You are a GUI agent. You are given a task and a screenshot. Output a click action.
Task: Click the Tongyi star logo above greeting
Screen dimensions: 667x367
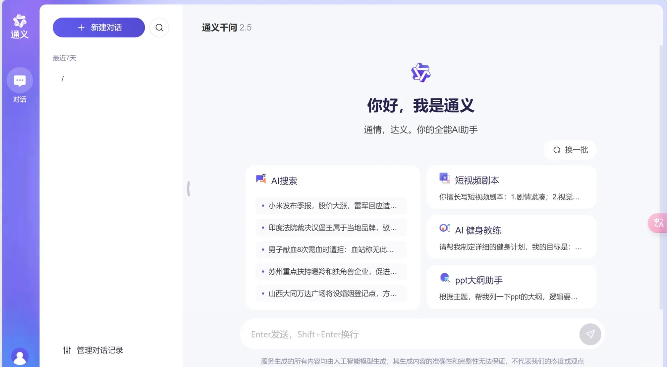pos(421,73)
